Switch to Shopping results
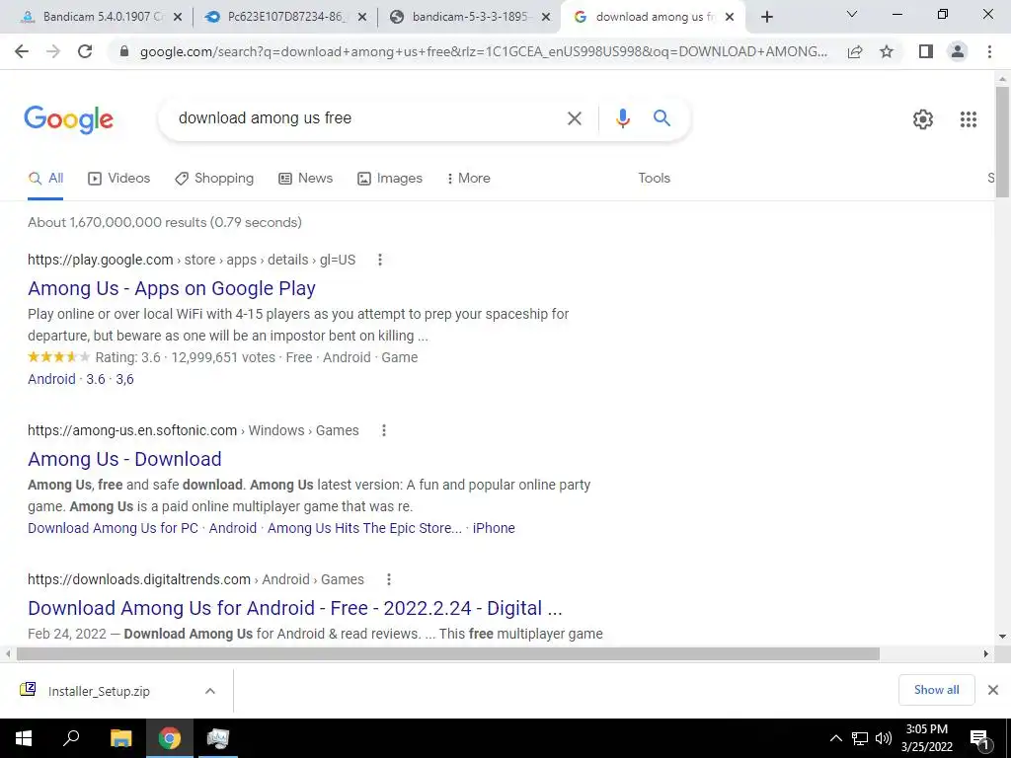 (x=214, y=179)
